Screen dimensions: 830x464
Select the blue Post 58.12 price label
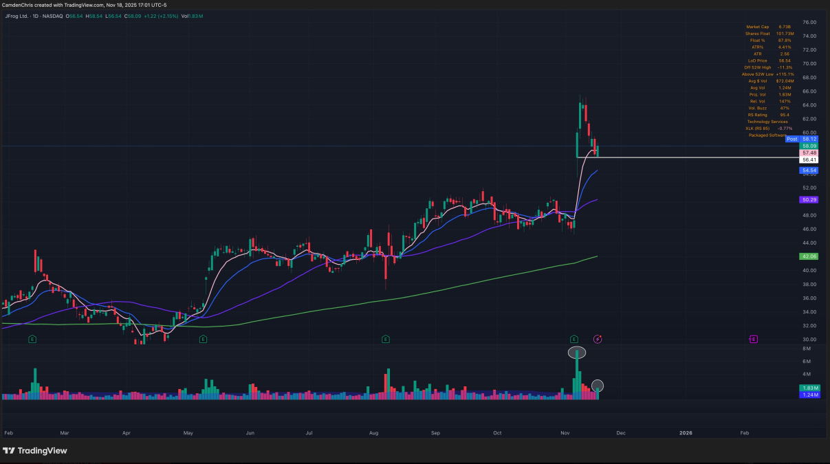800,139
